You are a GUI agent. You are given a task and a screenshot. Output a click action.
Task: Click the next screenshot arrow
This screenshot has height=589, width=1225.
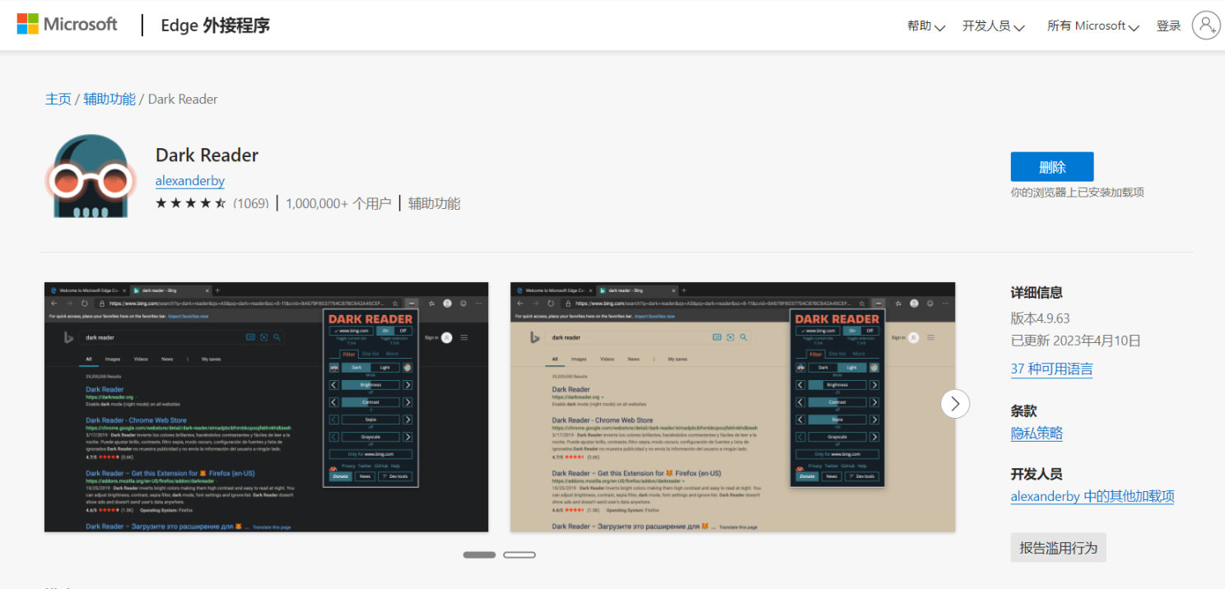pos(955,404)
